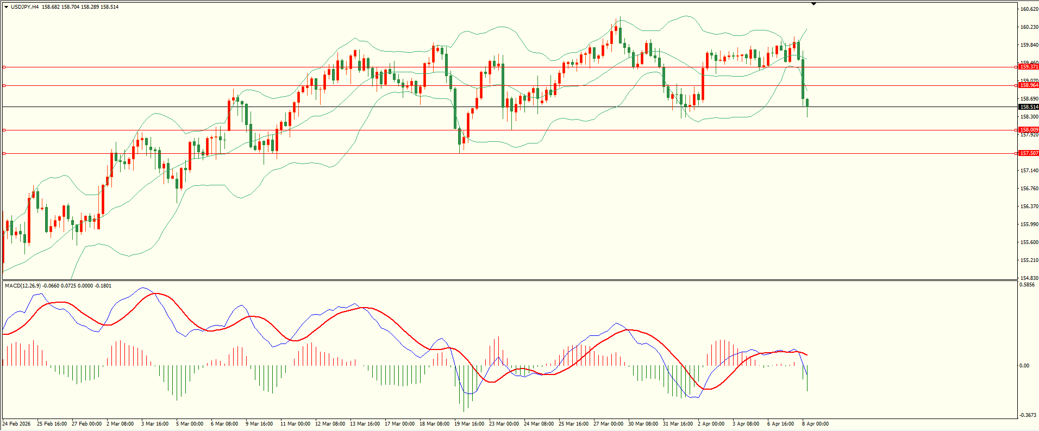The height and width of the screenshot is (431, 1039).
Task: Click left handle of the 157.507 line
Action: [x=4, y=153]
